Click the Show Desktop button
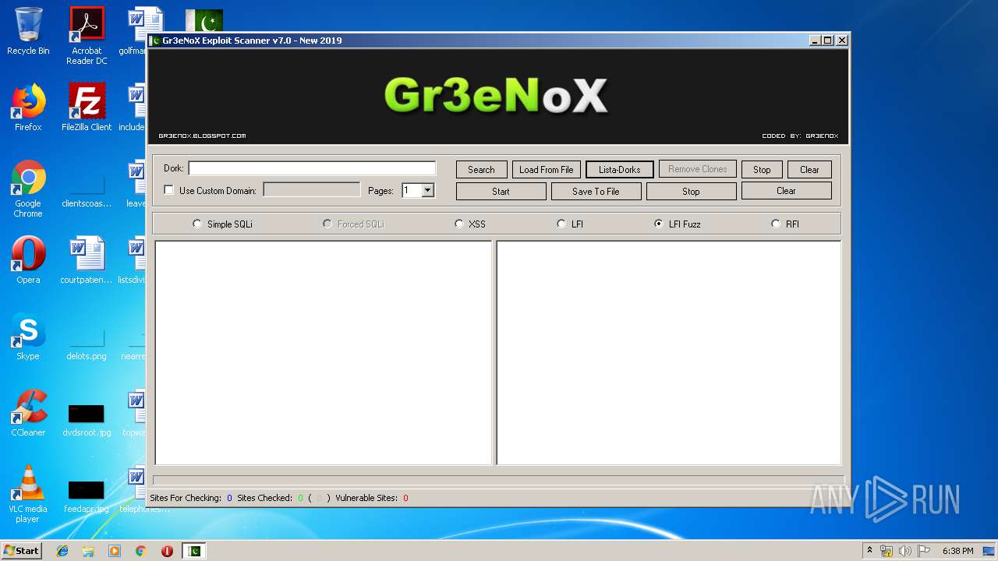 (x=989, y=551)
